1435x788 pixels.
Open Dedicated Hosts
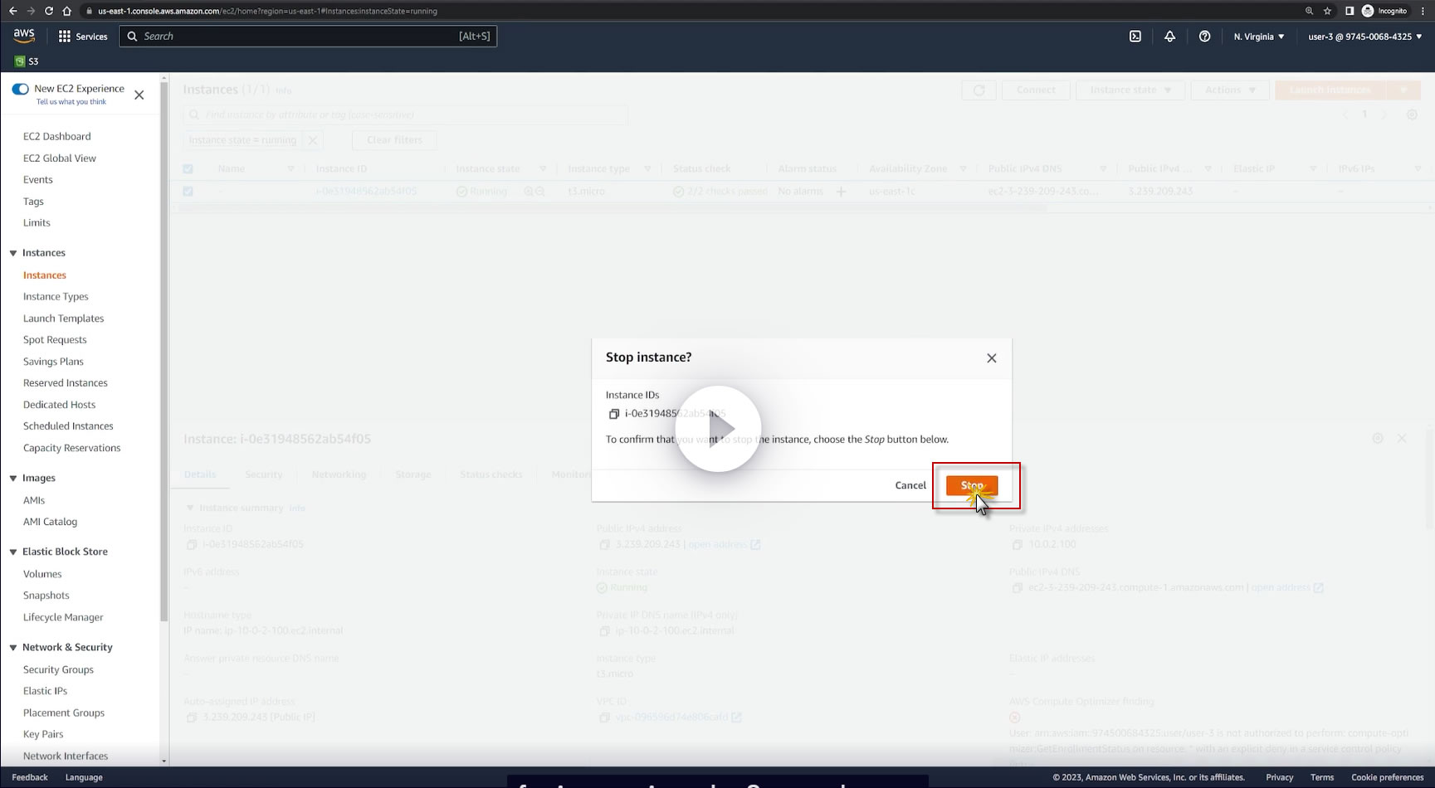[x=60, y=405]
